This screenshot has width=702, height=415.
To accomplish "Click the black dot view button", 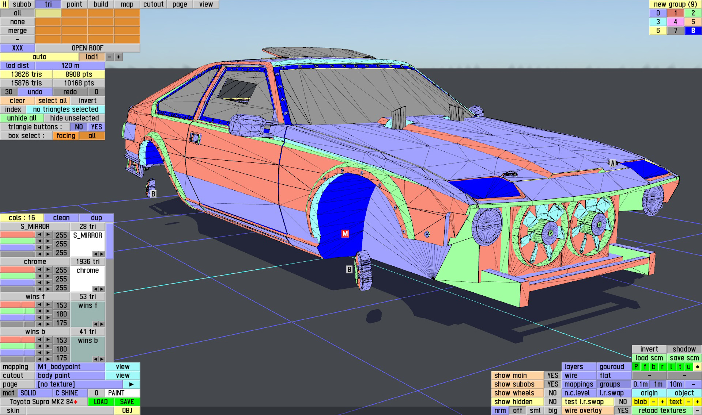I will [697, 367].
